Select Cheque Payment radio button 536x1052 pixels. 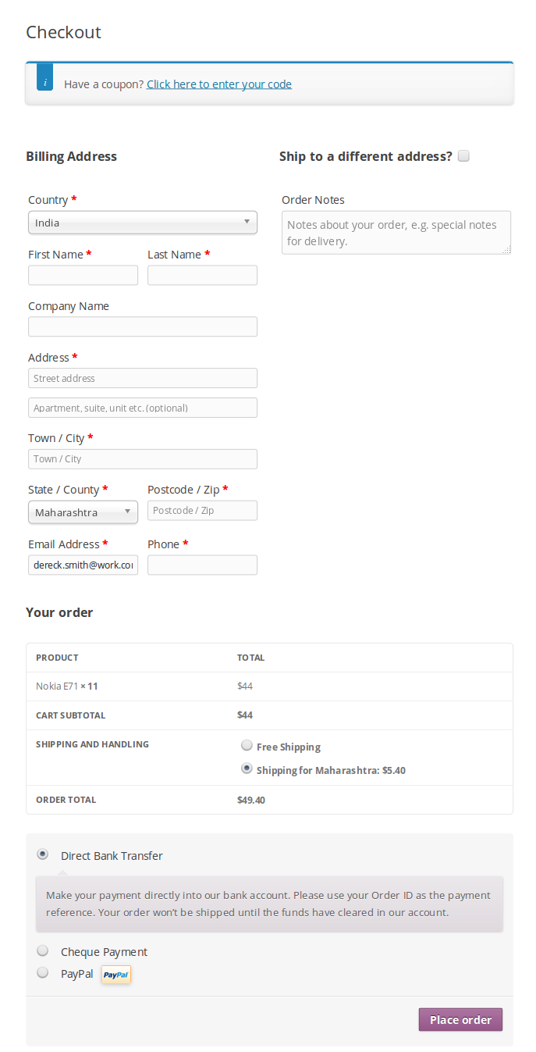43,950
